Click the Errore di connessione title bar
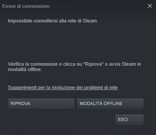Screen dimensions: 156x135 tap(26, 6)
